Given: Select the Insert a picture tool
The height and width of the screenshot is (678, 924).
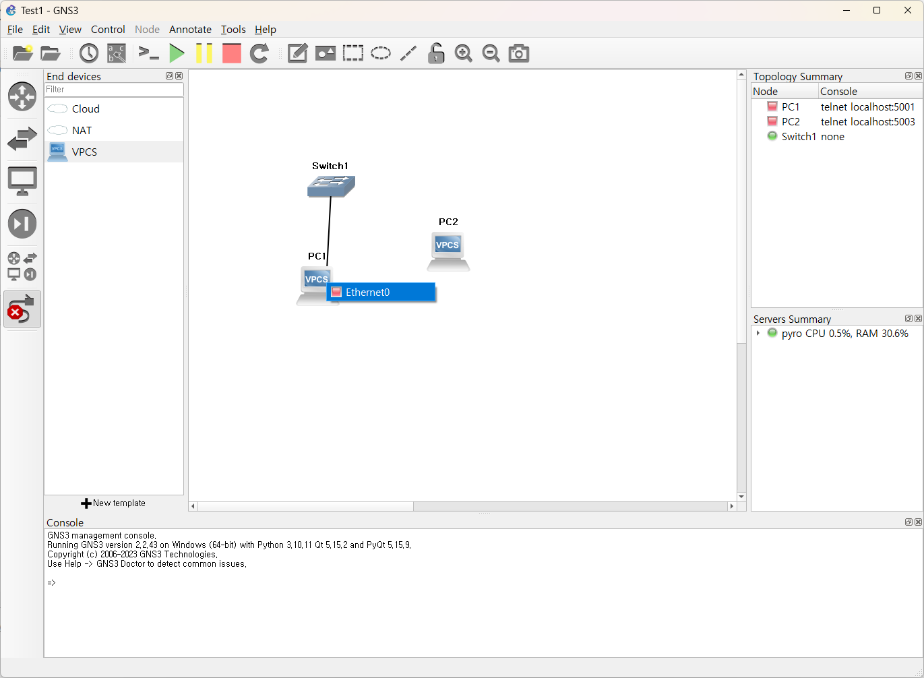Looking at the screenshot, I should pos(326,53).
